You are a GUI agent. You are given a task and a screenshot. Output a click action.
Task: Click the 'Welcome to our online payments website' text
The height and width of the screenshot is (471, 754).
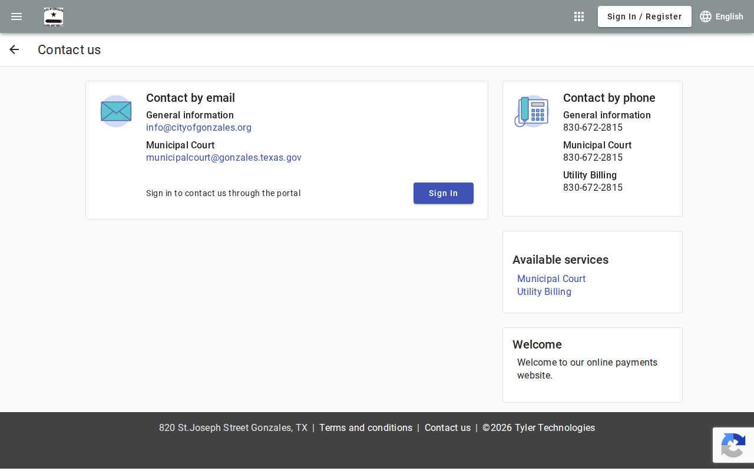[x=587, y=369]
